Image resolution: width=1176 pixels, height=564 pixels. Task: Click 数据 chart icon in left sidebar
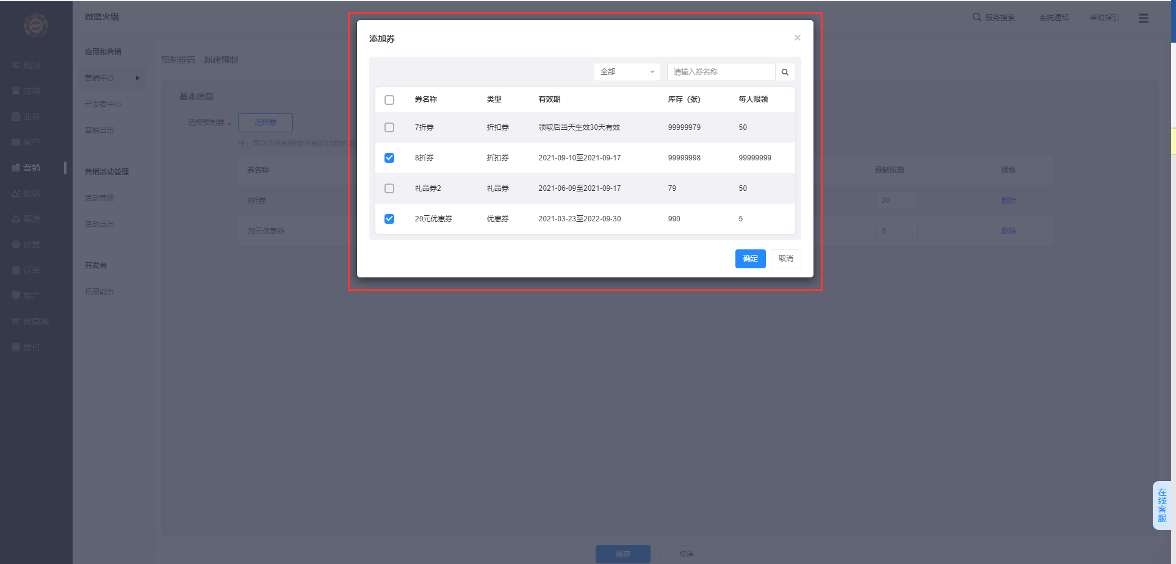pyautogui.click(x=16, y=193)
